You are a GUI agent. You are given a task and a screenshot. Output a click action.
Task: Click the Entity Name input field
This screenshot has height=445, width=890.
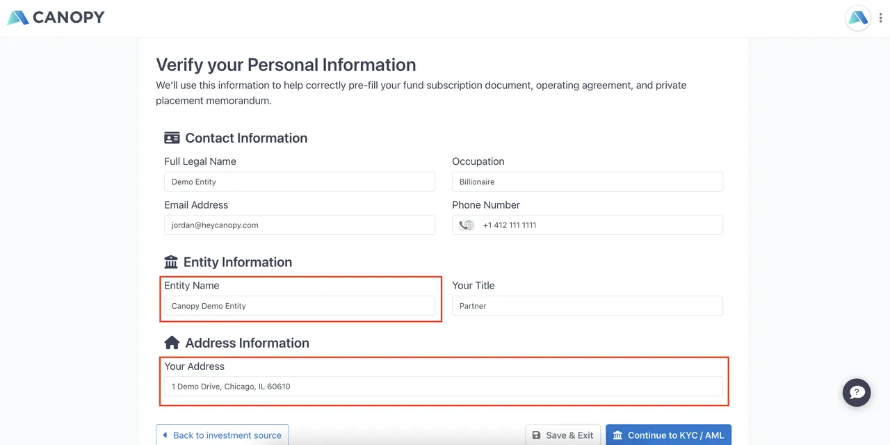[300, 306]
